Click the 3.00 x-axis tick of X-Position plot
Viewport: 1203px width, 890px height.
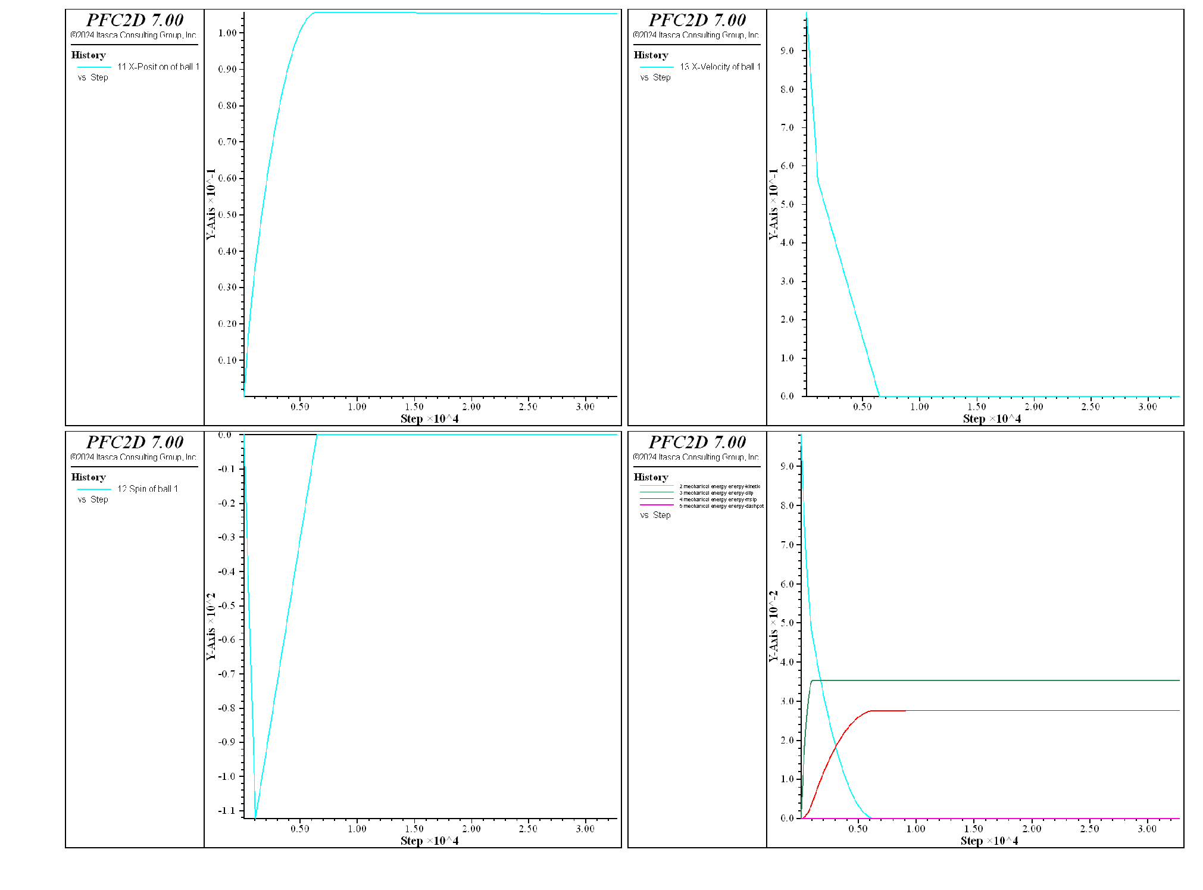click(x=585, y=407)
